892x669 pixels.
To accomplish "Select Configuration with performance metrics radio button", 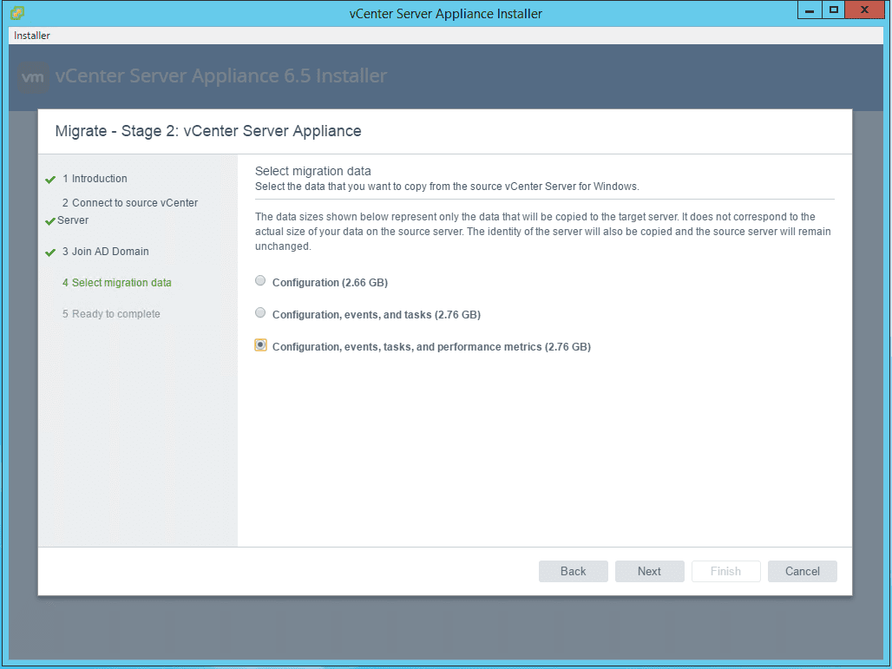I will click(x=260, y=344).
